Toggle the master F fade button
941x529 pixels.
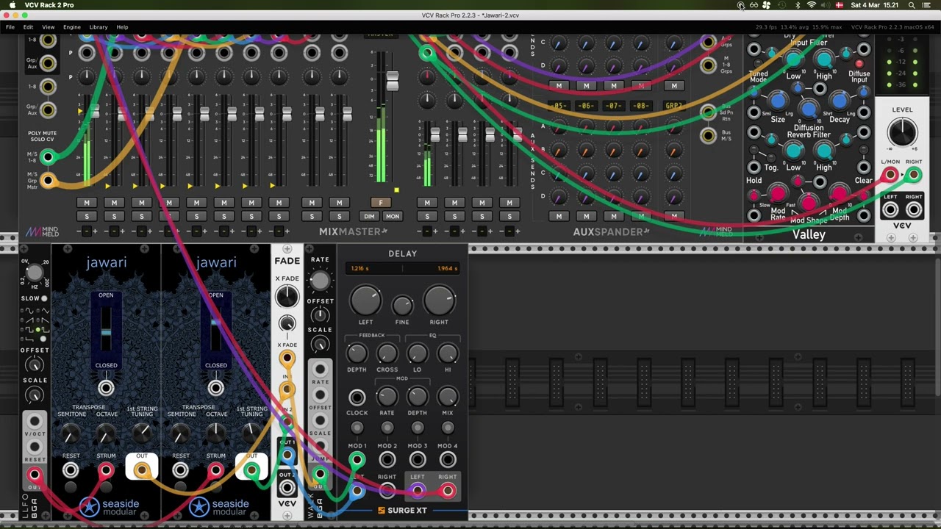(x=381, y=203)
